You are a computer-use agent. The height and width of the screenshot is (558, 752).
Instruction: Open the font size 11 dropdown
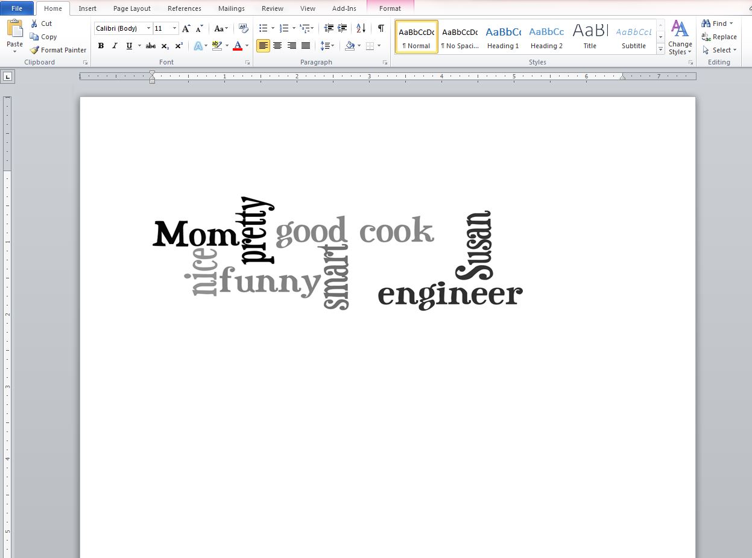(x=174, y=28)
